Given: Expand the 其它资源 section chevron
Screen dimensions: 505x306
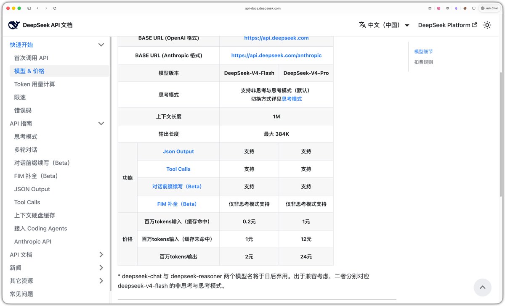Looking at the screenshot, I should coord(101,281).
